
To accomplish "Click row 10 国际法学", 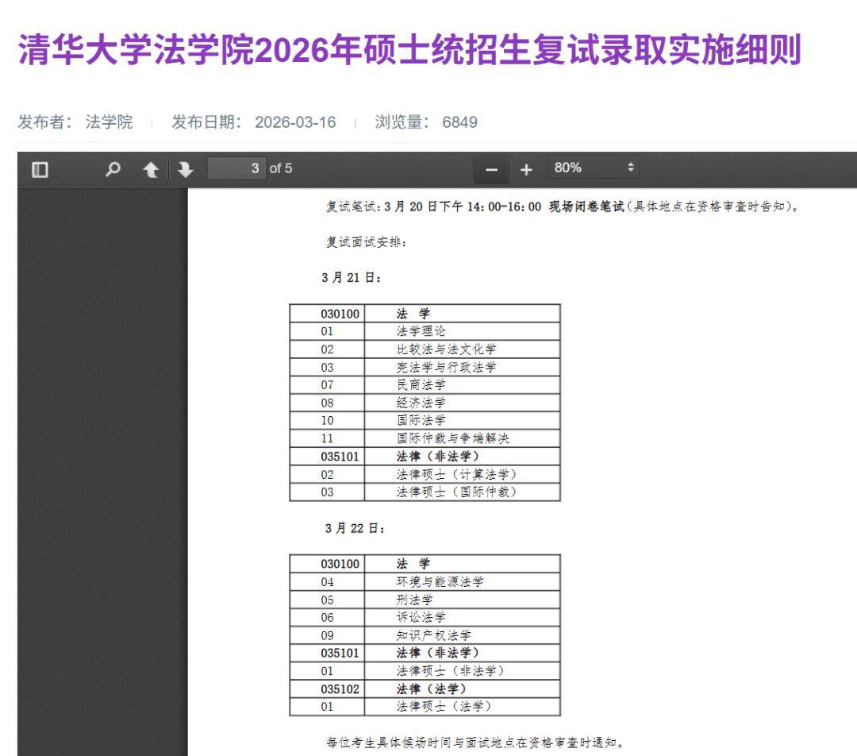I will (x=425, y=420).
